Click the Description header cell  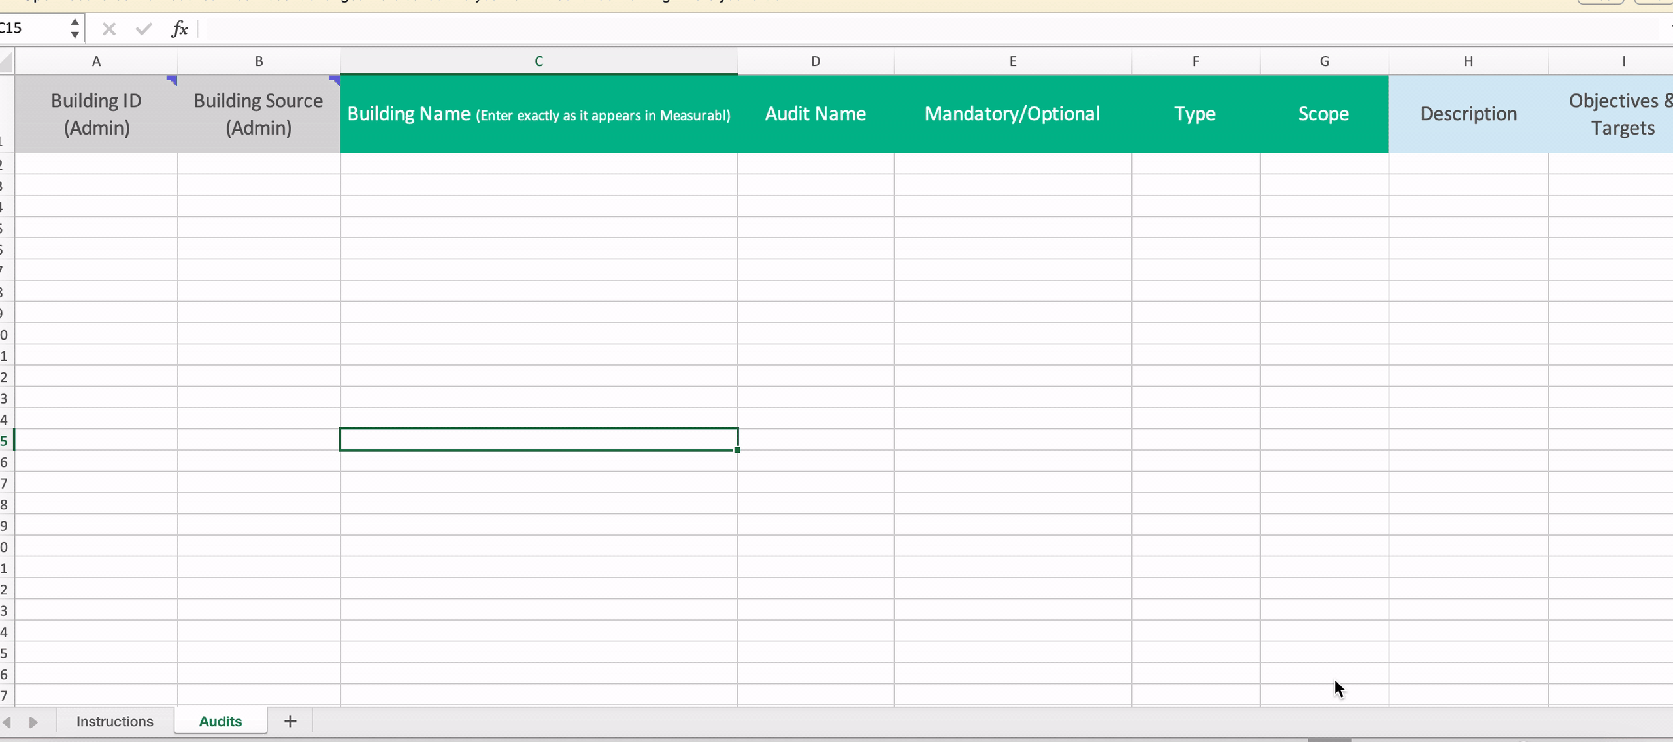tap(1468, 114)
